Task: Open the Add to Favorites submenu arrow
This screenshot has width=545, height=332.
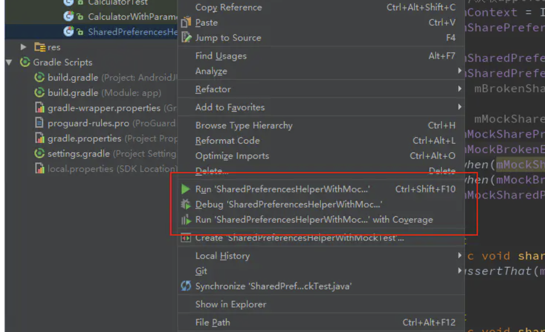Action: point(460,107)
